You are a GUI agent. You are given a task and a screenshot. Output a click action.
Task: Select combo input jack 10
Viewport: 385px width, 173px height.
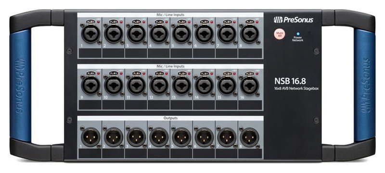point(114,86)
